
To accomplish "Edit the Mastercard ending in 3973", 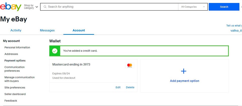I will click(118, 87).
